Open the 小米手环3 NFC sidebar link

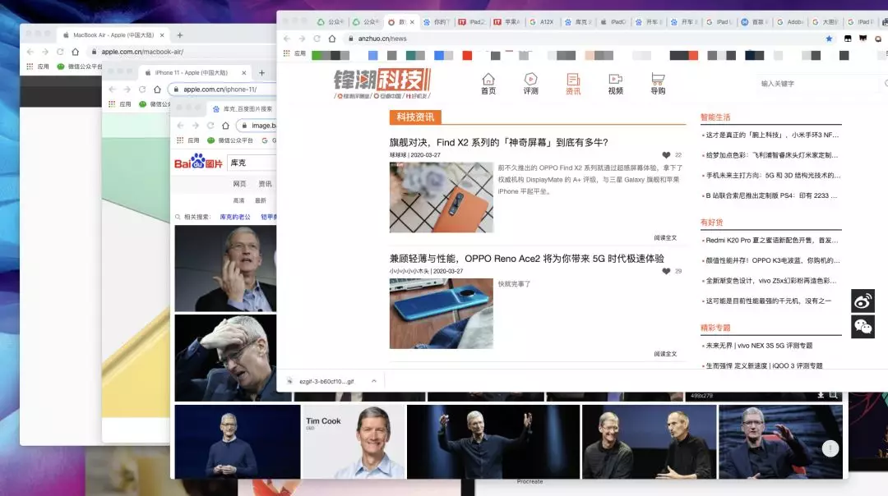click(772, 135)
